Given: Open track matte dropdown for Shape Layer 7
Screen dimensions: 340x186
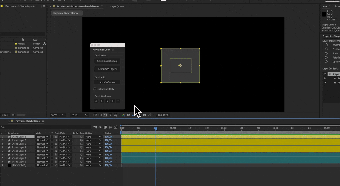Looking at the screenshot, I should pos(65,140).
